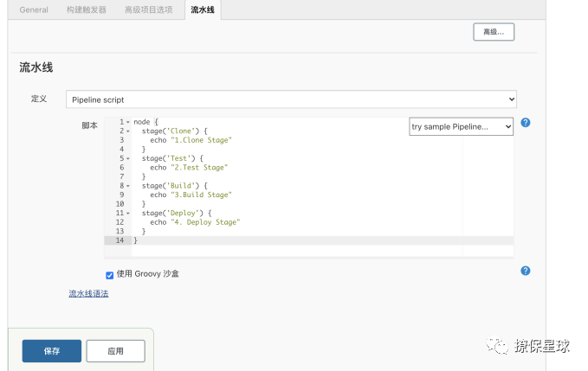Viewport: 588px width, 371px height.
Task: Open the 定义 Pipeline script dropdown
Action: coord(291,99)
